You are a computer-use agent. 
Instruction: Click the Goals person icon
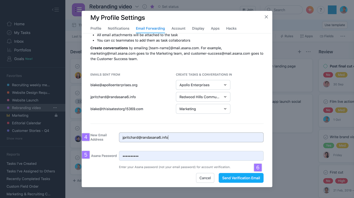coord(9,59)
